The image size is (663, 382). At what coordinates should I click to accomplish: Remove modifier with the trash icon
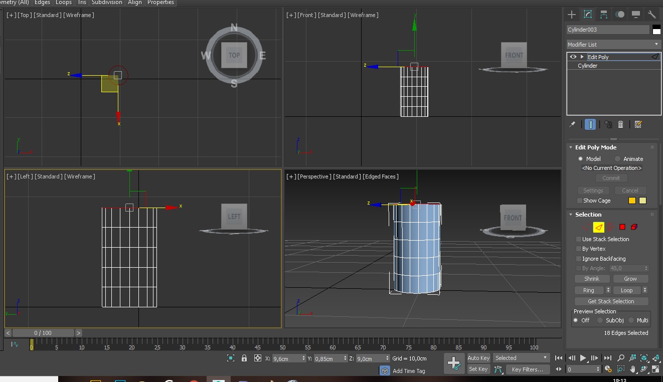tap(621, 124)
